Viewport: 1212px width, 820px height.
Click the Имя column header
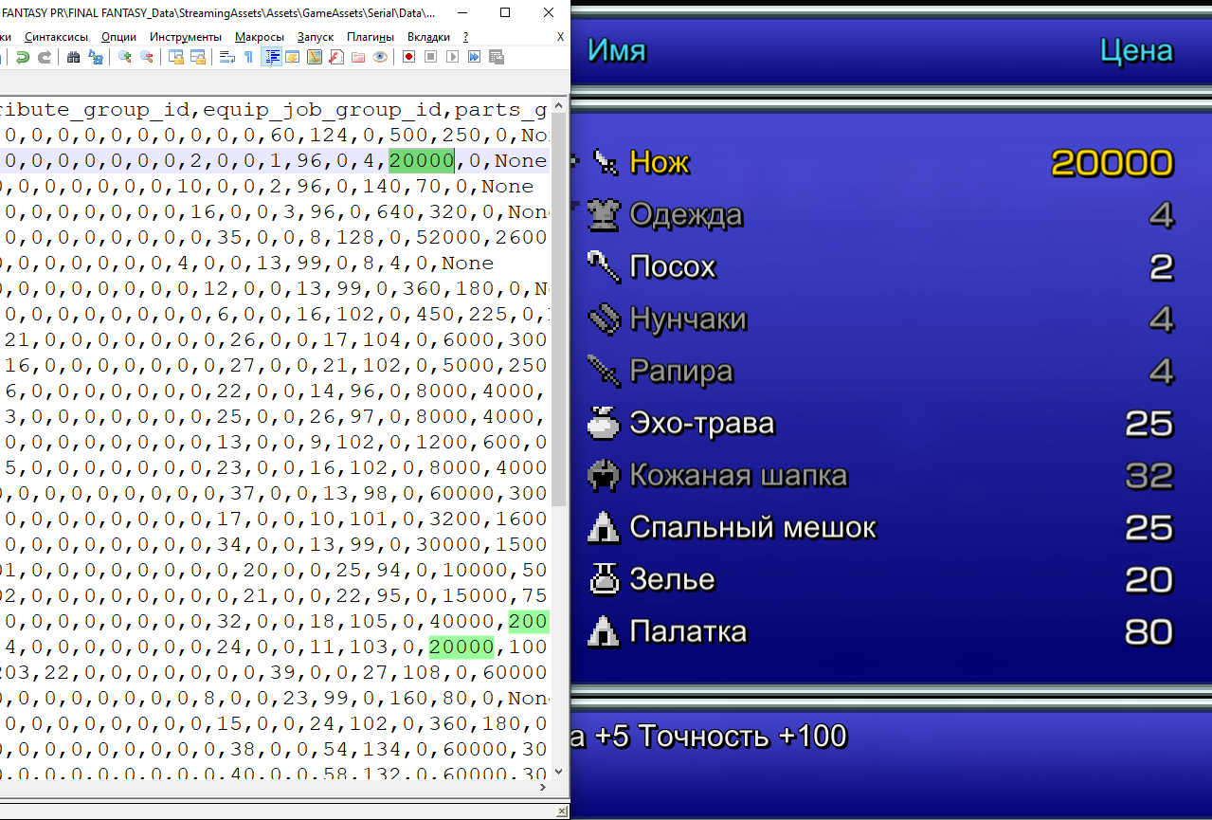click(x=617, y=49)
